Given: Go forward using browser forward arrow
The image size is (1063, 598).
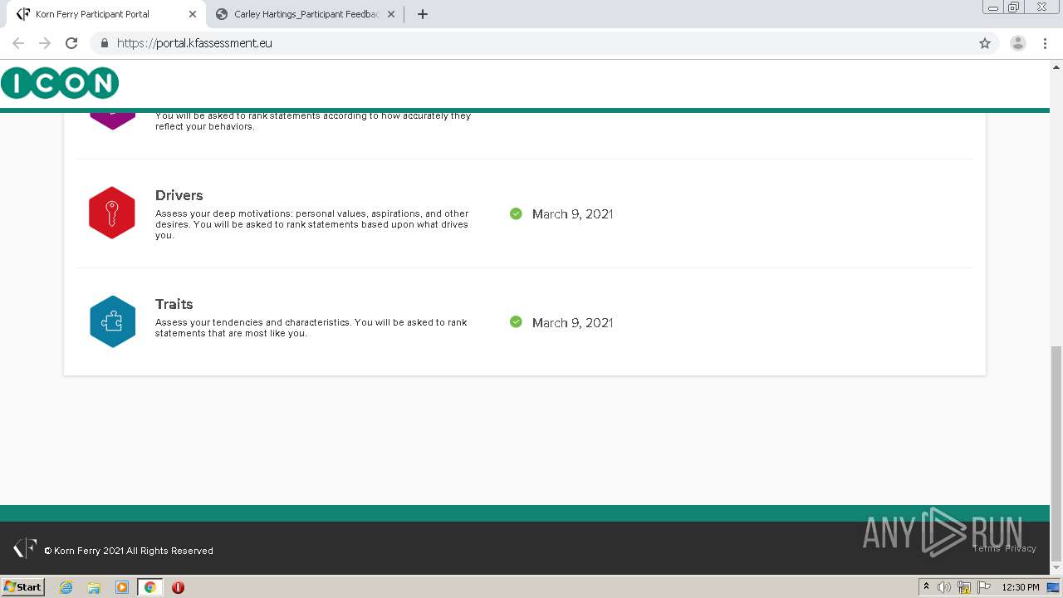Looking at the screenshot, I should click(45, 43).
